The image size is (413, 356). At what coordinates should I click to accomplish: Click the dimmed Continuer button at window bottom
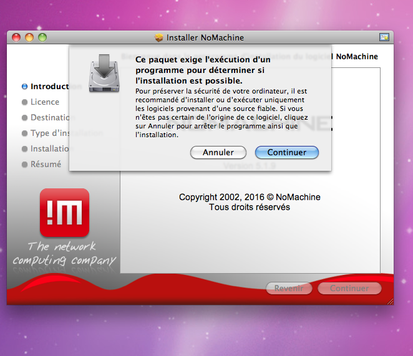click(x=349, y=288)
